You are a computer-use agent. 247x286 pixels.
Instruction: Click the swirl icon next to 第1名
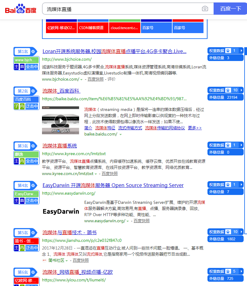click(33, 51)
